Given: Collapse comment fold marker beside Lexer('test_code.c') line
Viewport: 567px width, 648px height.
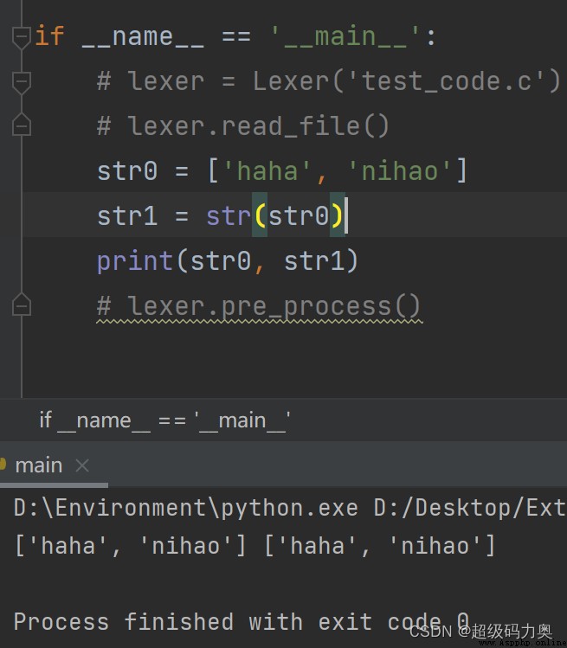Looking at the screenshot, I should pyautogui.click(x=22, y=83).
